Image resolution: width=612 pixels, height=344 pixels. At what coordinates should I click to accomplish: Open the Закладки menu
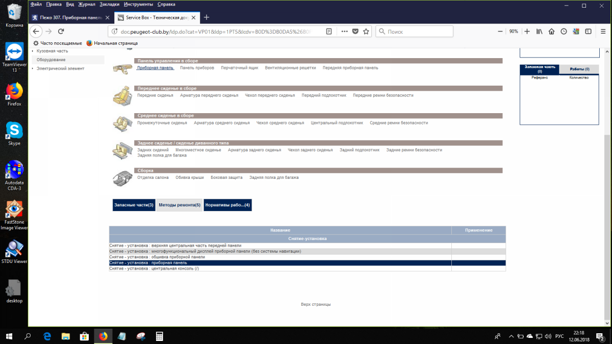click(x=109, y=4)
